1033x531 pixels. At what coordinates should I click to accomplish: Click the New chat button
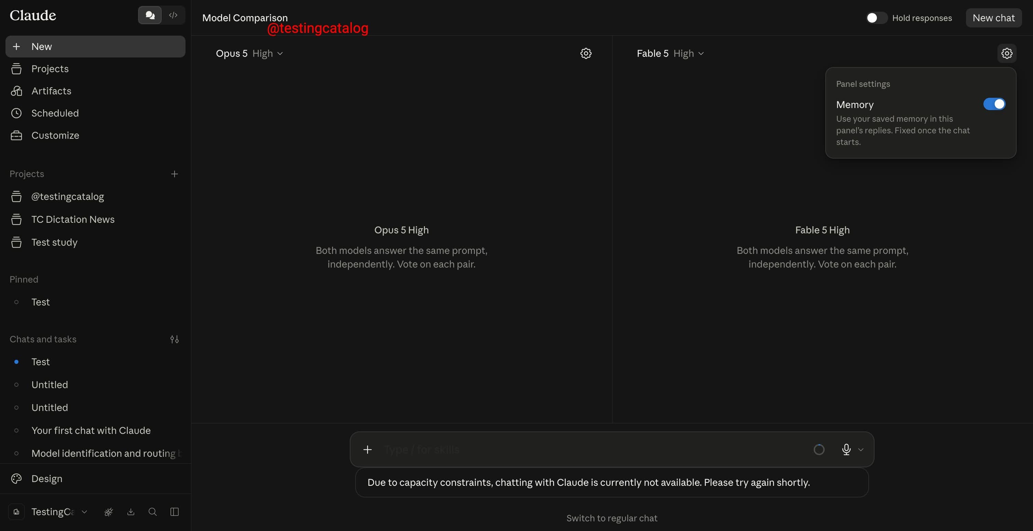pyautogui.click(x=993, y=18)
